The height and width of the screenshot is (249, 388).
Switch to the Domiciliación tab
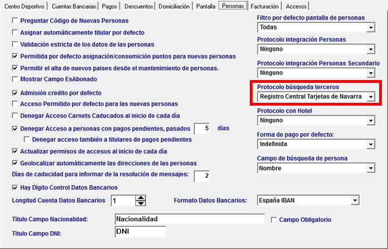[174, 6]
